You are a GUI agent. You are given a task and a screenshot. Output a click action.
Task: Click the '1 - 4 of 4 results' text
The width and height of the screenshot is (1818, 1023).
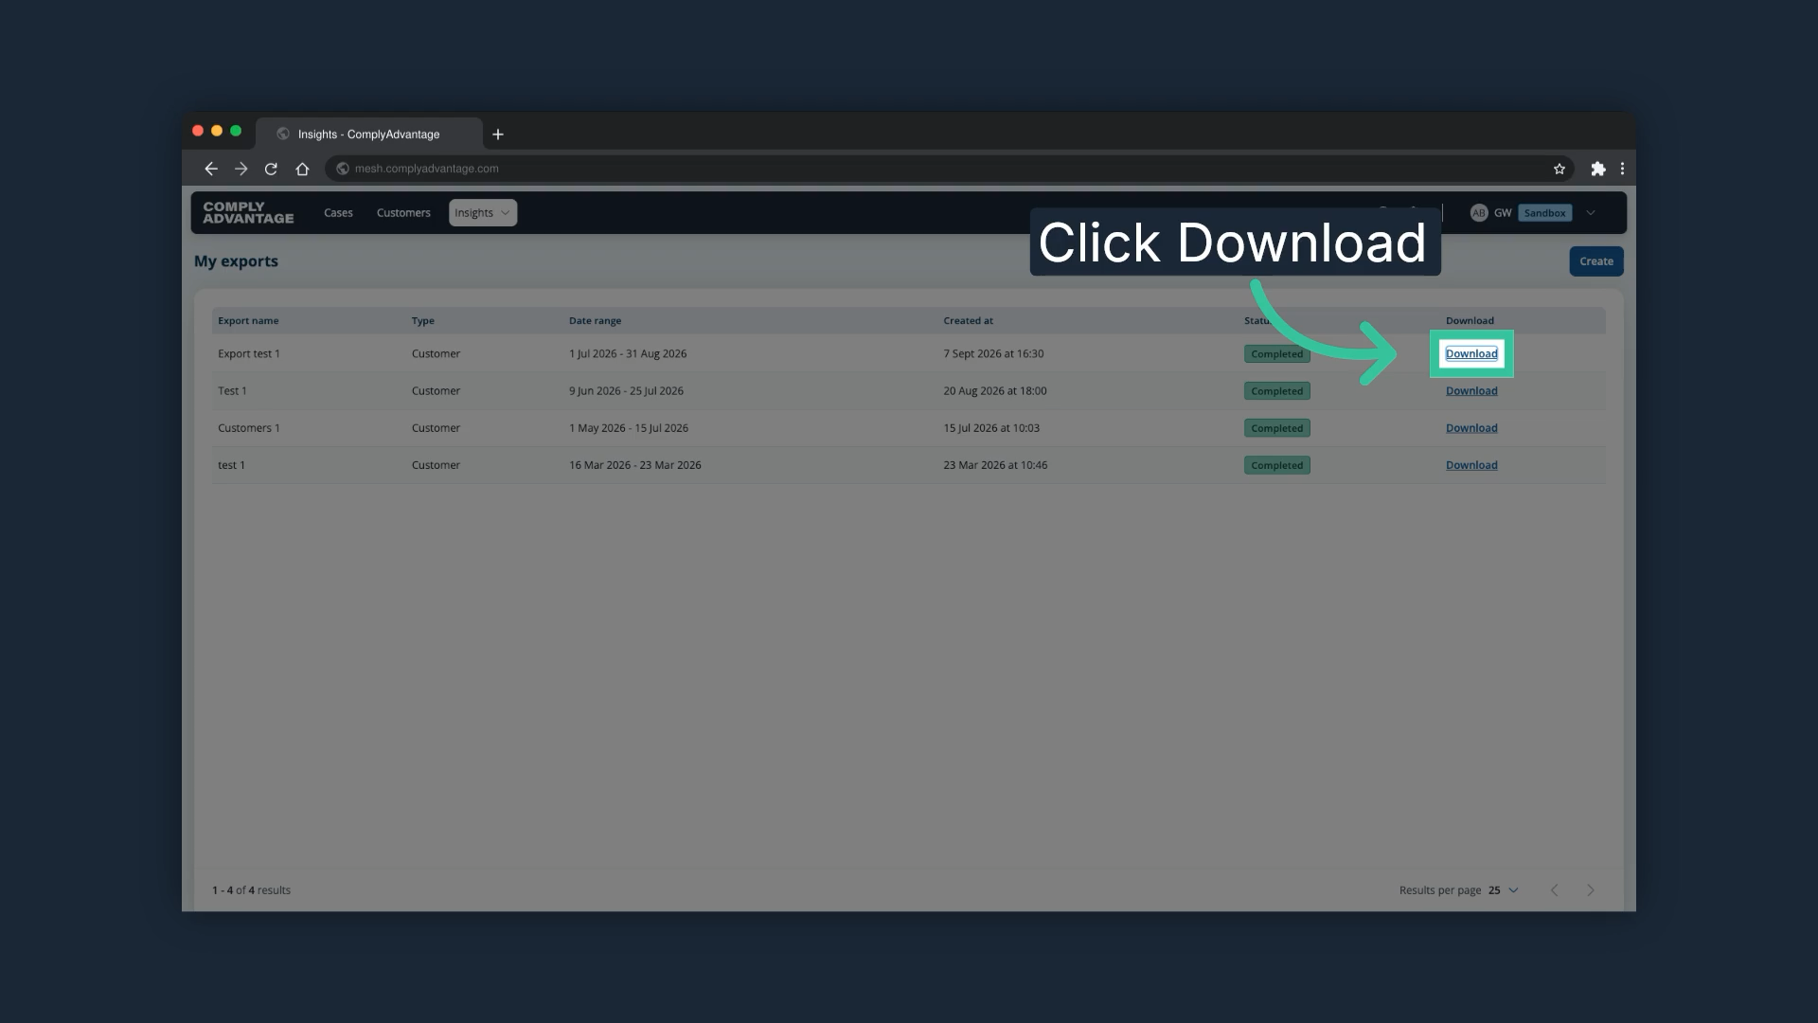(251, 890)
